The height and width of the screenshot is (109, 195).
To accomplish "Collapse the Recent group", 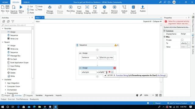I will click(x=3, y=42).
